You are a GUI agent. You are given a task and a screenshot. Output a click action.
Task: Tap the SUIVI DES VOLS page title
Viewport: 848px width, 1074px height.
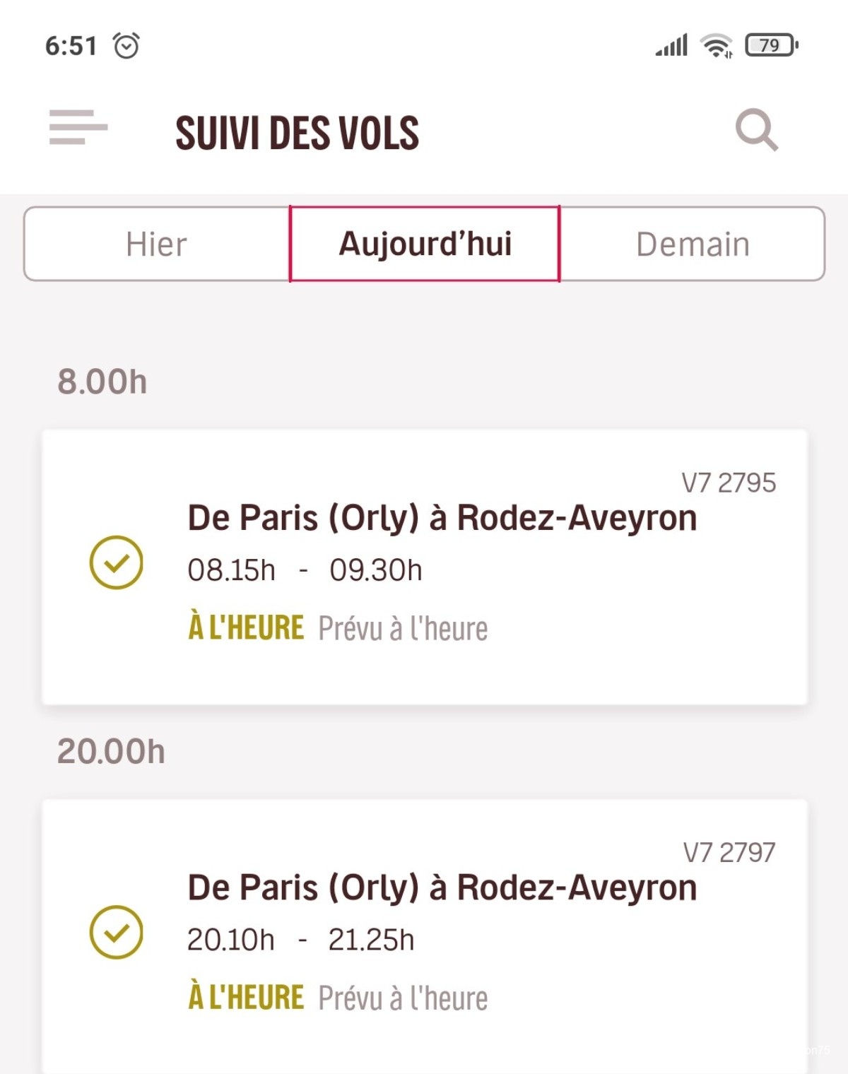pos(297,133)
